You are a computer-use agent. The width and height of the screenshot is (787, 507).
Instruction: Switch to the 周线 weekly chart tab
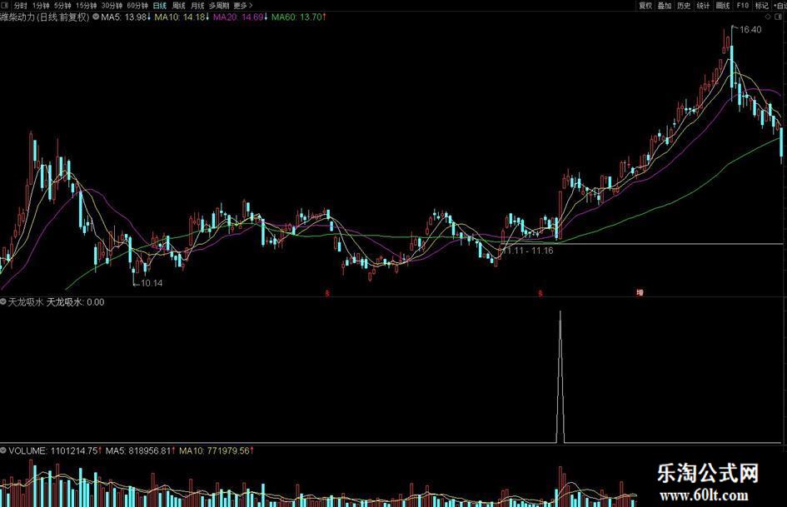[179, 6]
